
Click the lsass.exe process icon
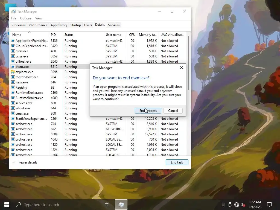click(13, 82)
